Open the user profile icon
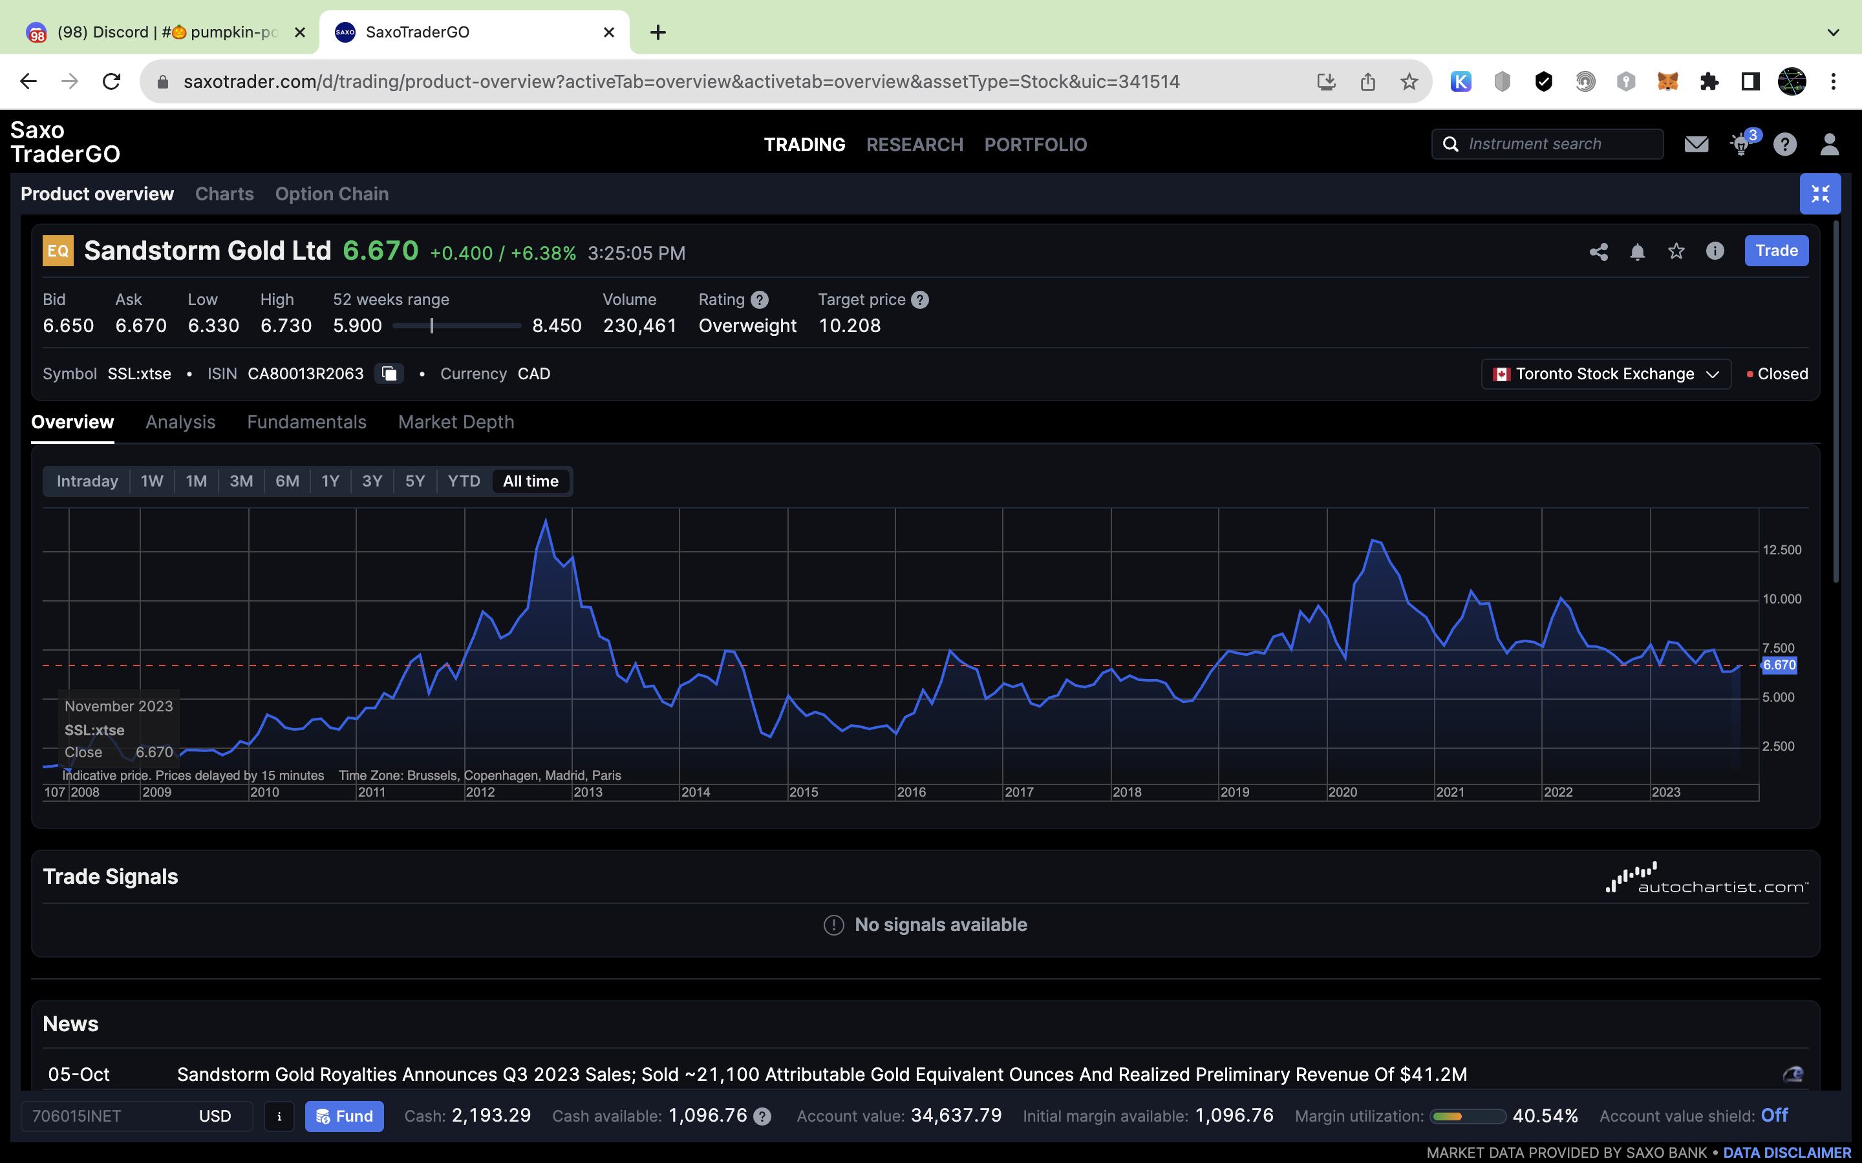Screen dimensions: 1862x1163 1829,145
